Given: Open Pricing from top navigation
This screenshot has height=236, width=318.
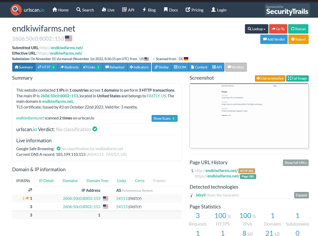Looking at the screenshot, I should pos(194,10).
